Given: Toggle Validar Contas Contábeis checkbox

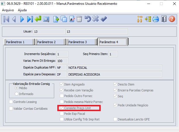Looking at the screenshot, I should [x=11, y=109].
